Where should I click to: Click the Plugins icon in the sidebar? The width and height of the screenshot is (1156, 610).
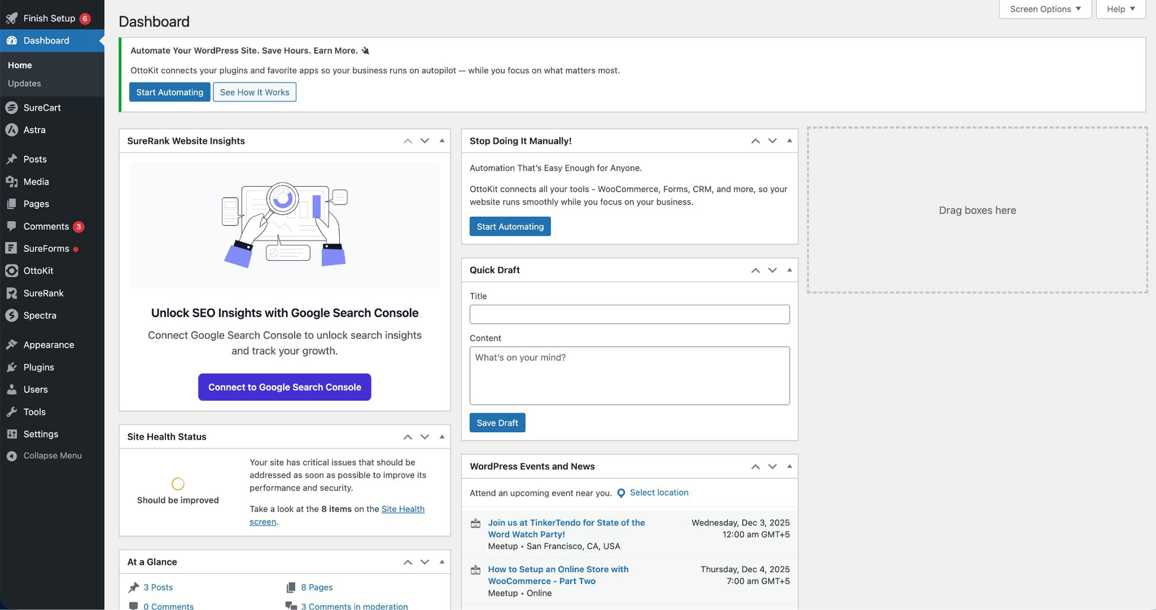pos(12,367)
